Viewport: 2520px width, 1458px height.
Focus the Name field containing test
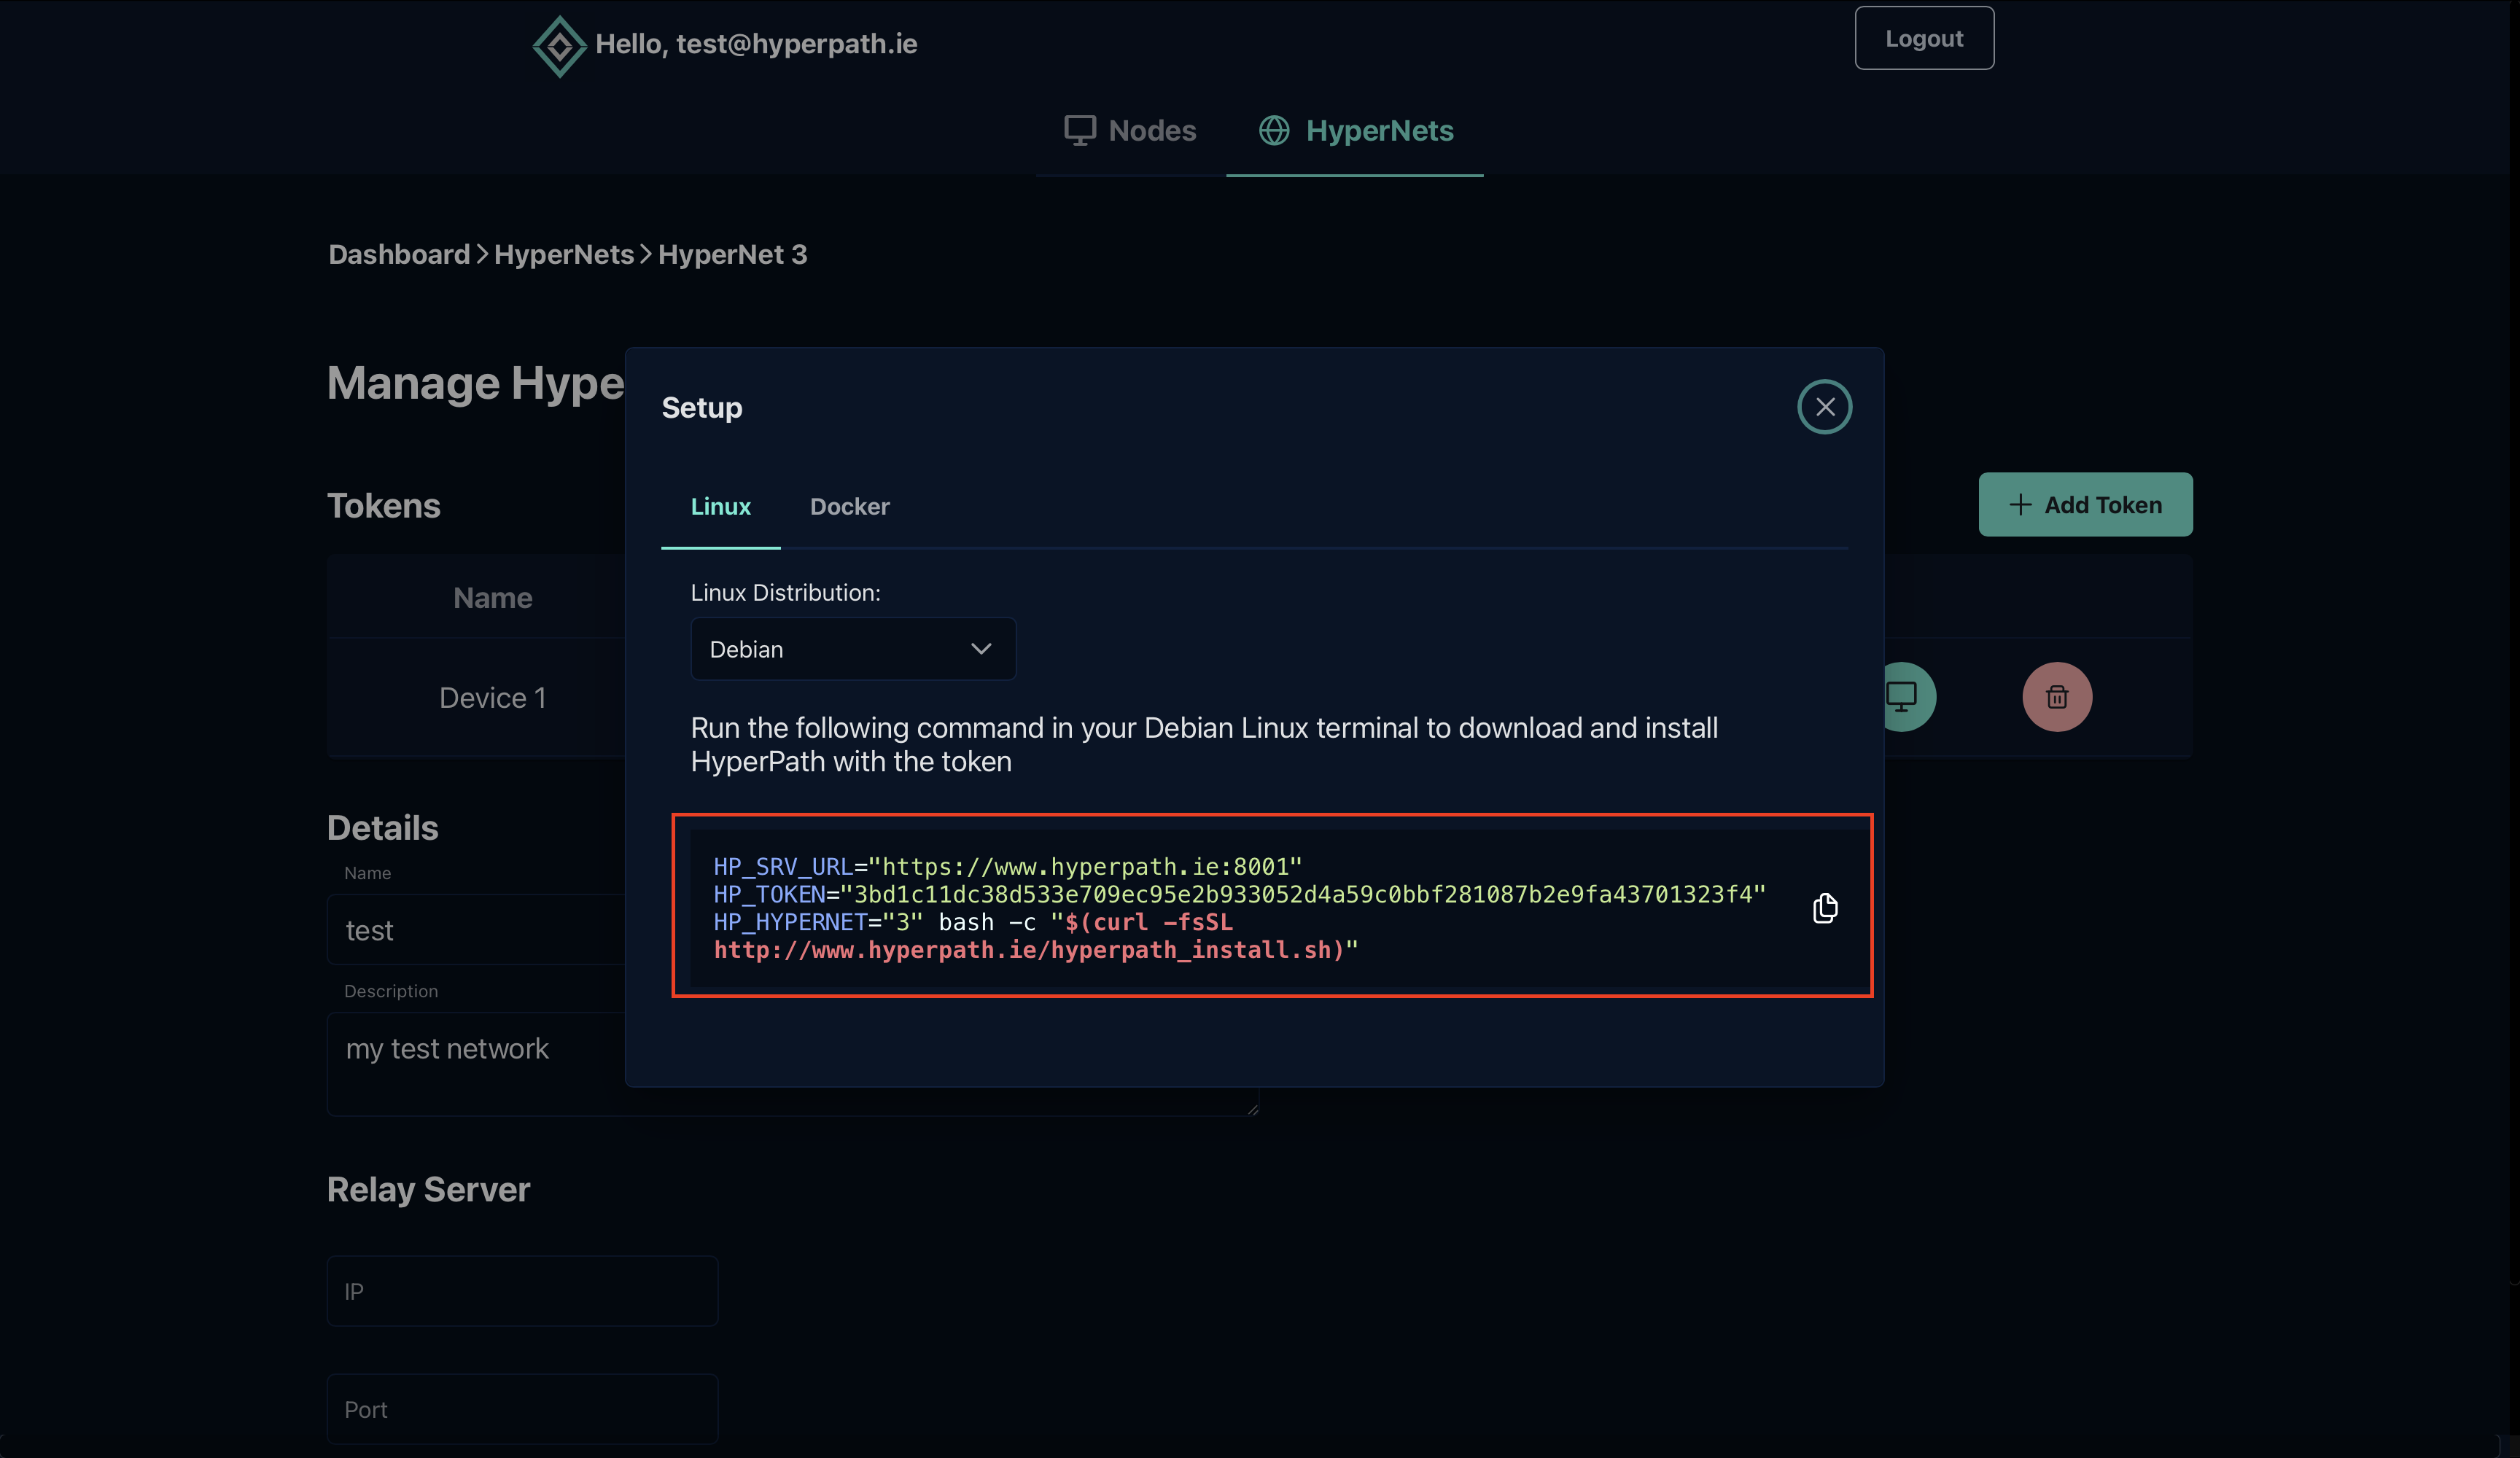476,930
